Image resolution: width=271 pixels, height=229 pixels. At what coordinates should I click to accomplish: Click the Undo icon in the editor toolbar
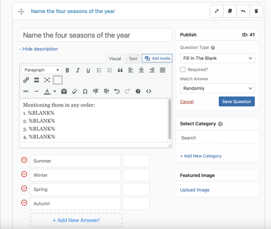116,91
